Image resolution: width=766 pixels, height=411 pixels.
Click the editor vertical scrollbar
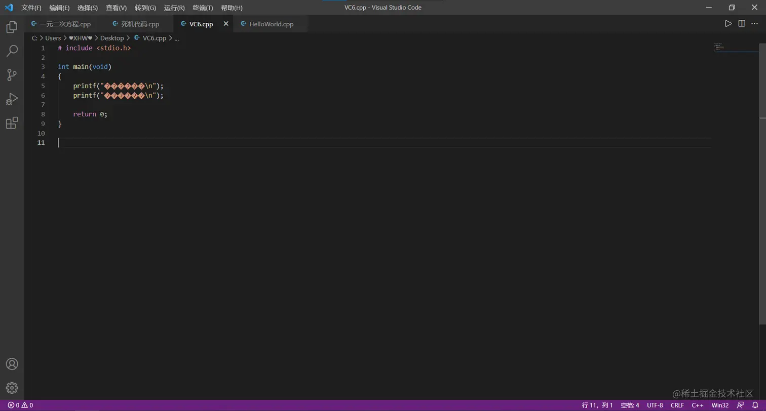pos(762,183)
